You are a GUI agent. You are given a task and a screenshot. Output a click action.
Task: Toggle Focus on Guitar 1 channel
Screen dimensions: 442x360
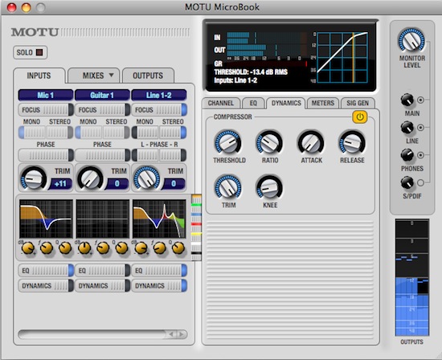coord(102,109)
